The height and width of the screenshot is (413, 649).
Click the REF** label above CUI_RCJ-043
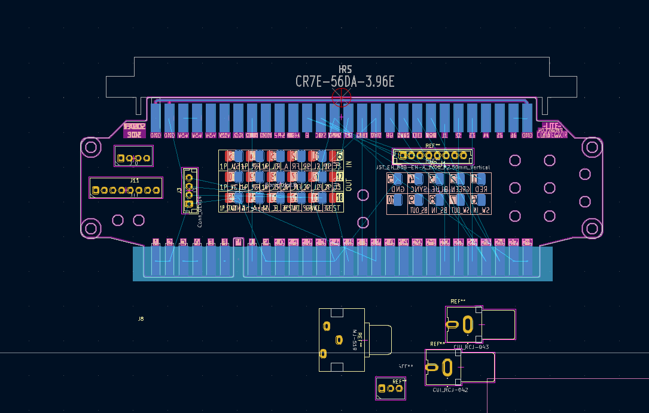[x=458, y=302]
